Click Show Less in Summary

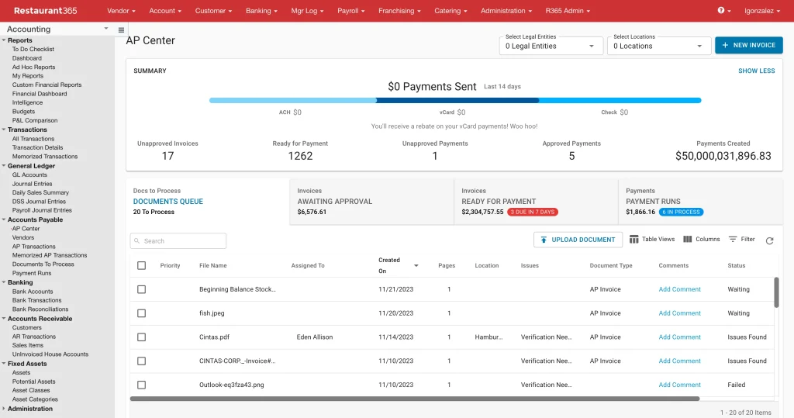(756, 71)
